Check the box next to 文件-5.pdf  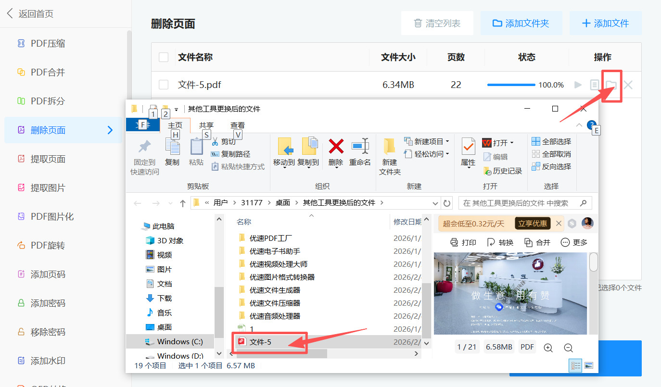coord(164,84)
